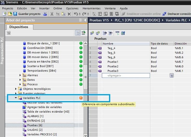Open Variables PROCESO [2] table
The height and width of the screenshot is (137, 191).
tap(42, 134)
